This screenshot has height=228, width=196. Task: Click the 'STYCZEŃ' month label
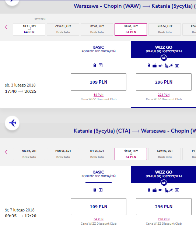pyautogui.click(x=40, y=20)
